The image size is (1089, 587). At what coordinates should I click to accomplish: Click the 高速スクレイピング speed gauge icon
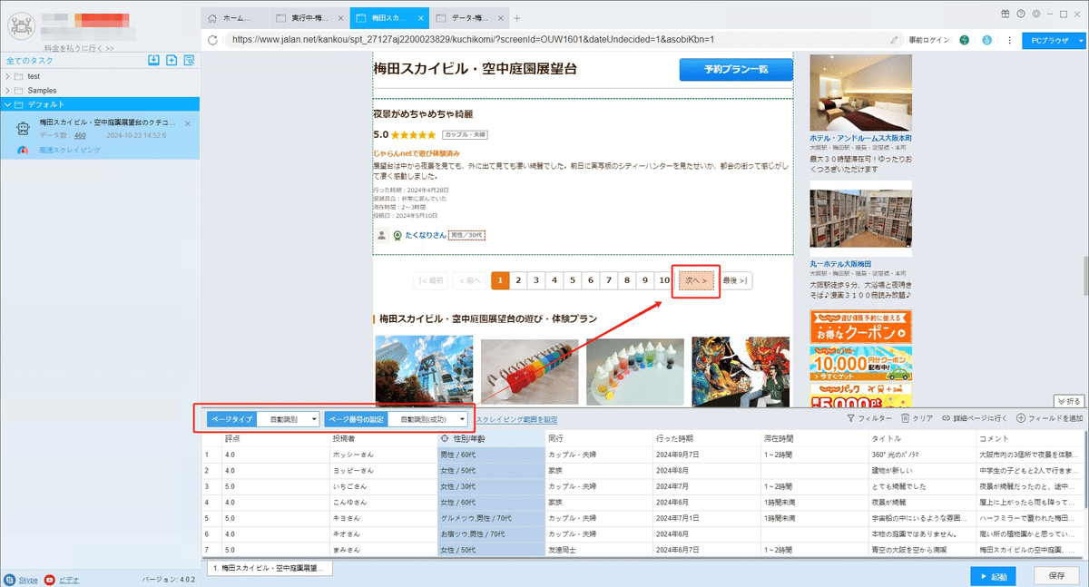25,150
